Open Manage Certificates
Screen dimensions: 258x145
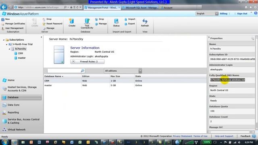tap(13, 24)
